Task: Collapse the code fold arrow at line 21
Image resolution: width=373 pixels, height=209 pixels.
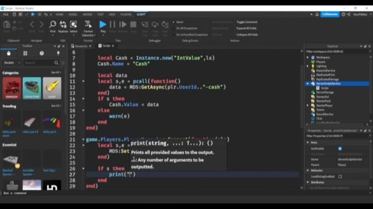Action: click(83, 139)
